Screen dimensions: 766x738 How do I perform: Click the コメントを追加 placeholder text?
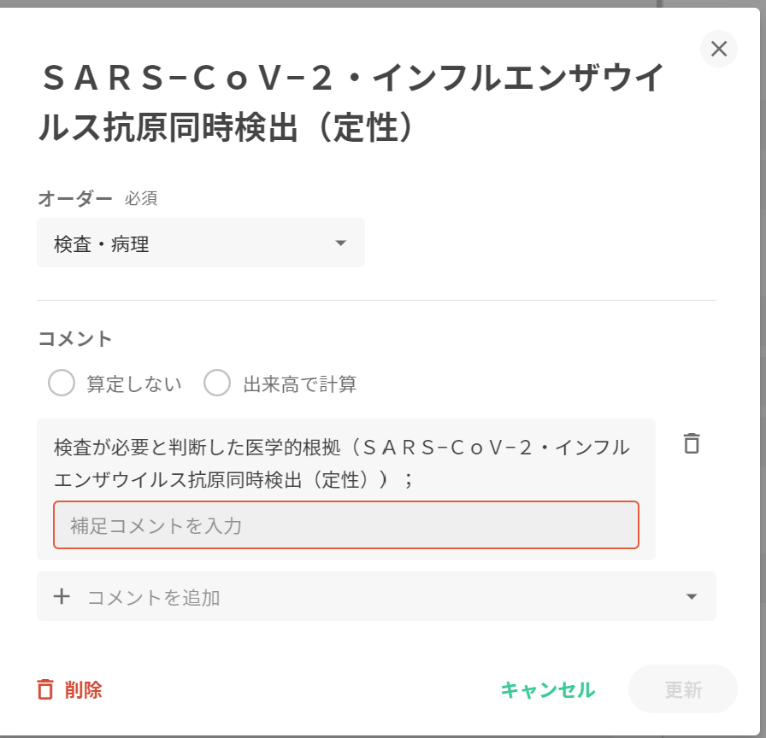click(x=154, y=597)
